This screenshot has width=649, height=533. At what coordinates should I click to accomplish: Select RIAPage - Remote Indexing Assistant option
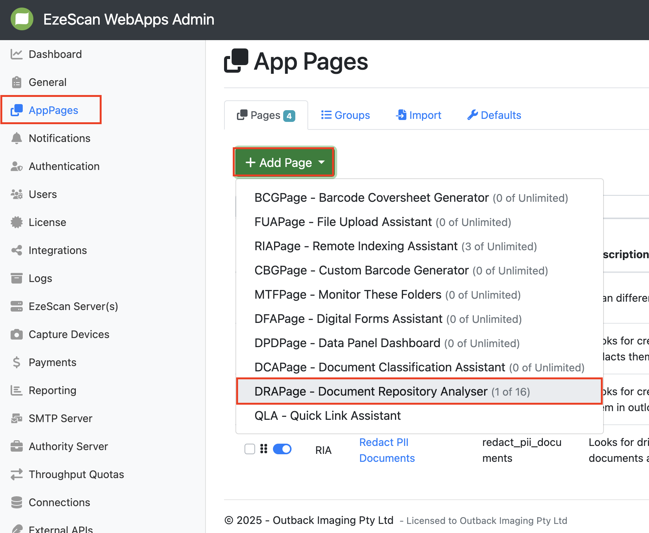tap(395, 246)
